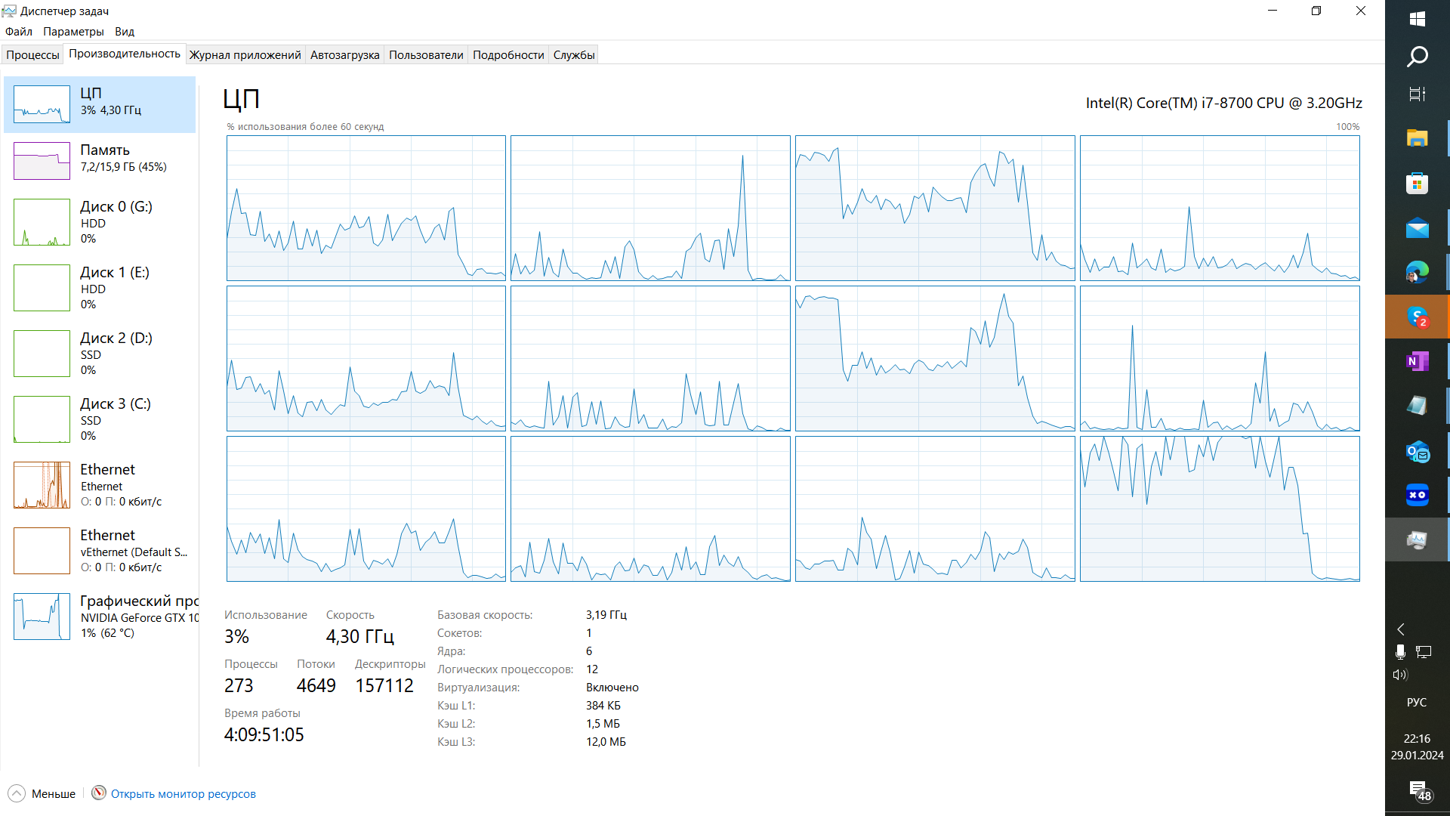Screen dimensions: 1450x816
Task: Open the Вид menu
Action: click(125, 32)
